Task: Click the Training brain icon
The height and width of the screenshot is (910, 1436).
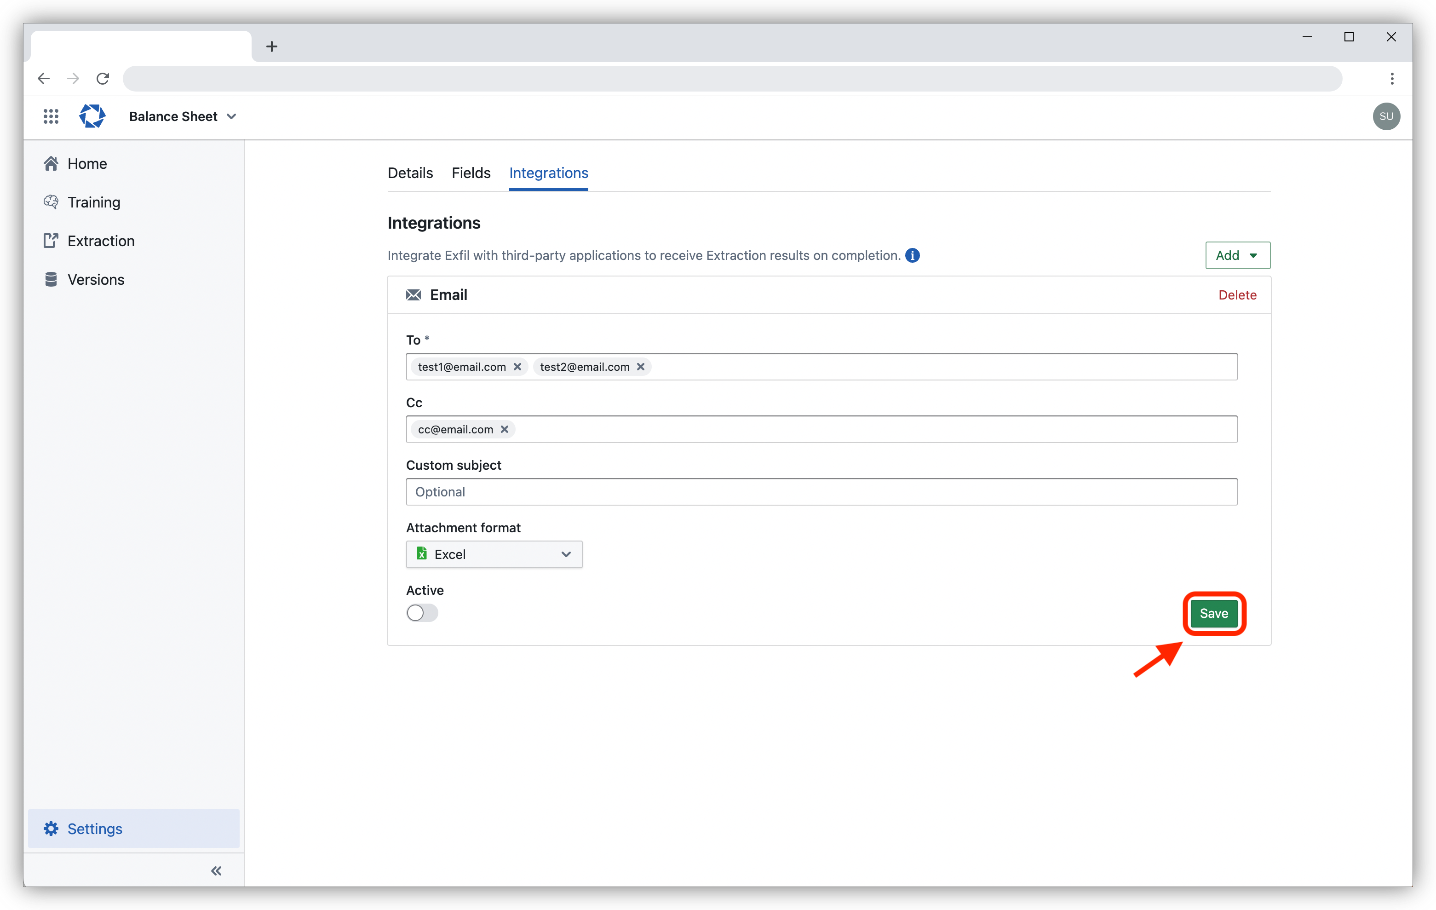Action: (51, 202)
